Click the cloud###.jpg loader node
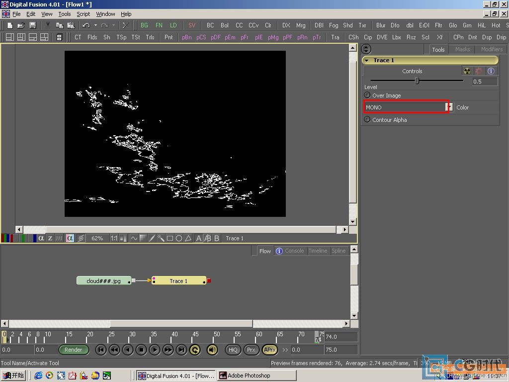The height and width of the screenshot is (382, 509). pyautogui.click(x=103, y=281)
